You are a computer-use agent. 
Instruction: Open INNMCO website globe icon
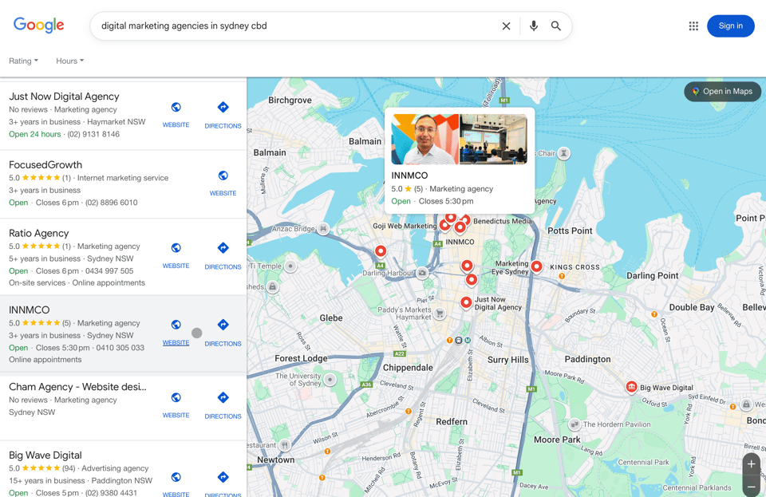(x=176, y=324)
